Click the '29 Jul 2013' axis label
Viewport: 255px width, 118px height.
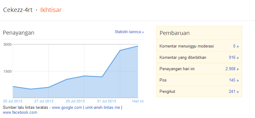tap(75, 101)
